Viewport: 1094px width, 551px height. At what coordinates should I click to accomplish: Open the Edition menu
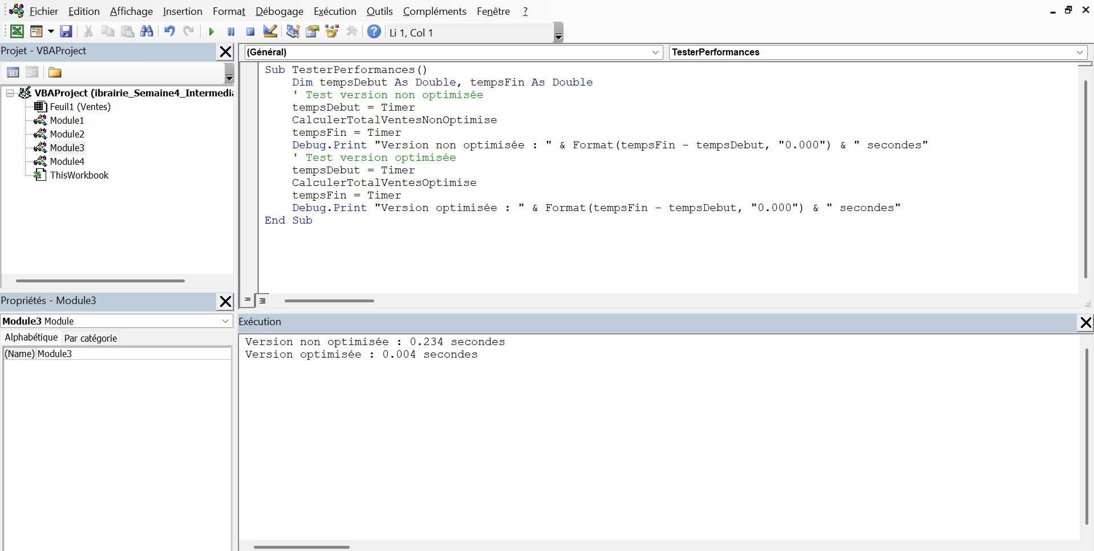point(84,11)
